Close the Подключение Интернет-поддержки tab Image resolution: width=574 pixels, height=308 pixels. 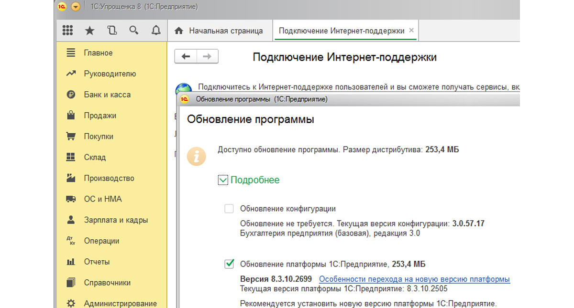[412, 31]
